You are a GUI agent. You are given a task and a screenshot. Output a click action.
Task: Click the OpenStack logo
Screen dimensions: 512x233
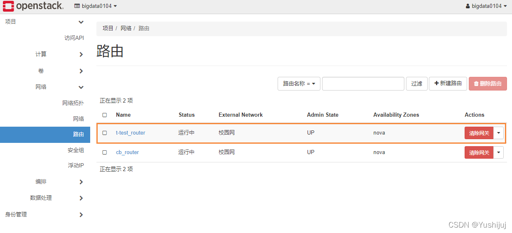point(33,6)
